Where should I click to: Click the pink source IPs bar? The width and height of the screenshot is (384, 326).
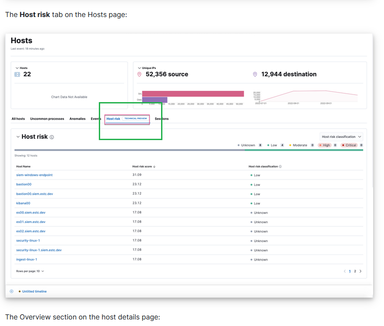(193, 94)
